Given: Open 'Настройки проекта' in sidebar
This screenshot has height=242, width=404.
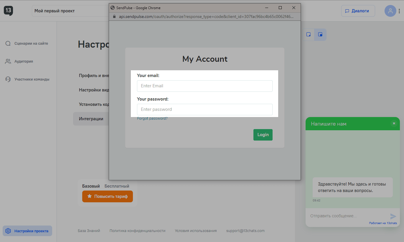Looking at the screenshot, I should coord(27,231).
